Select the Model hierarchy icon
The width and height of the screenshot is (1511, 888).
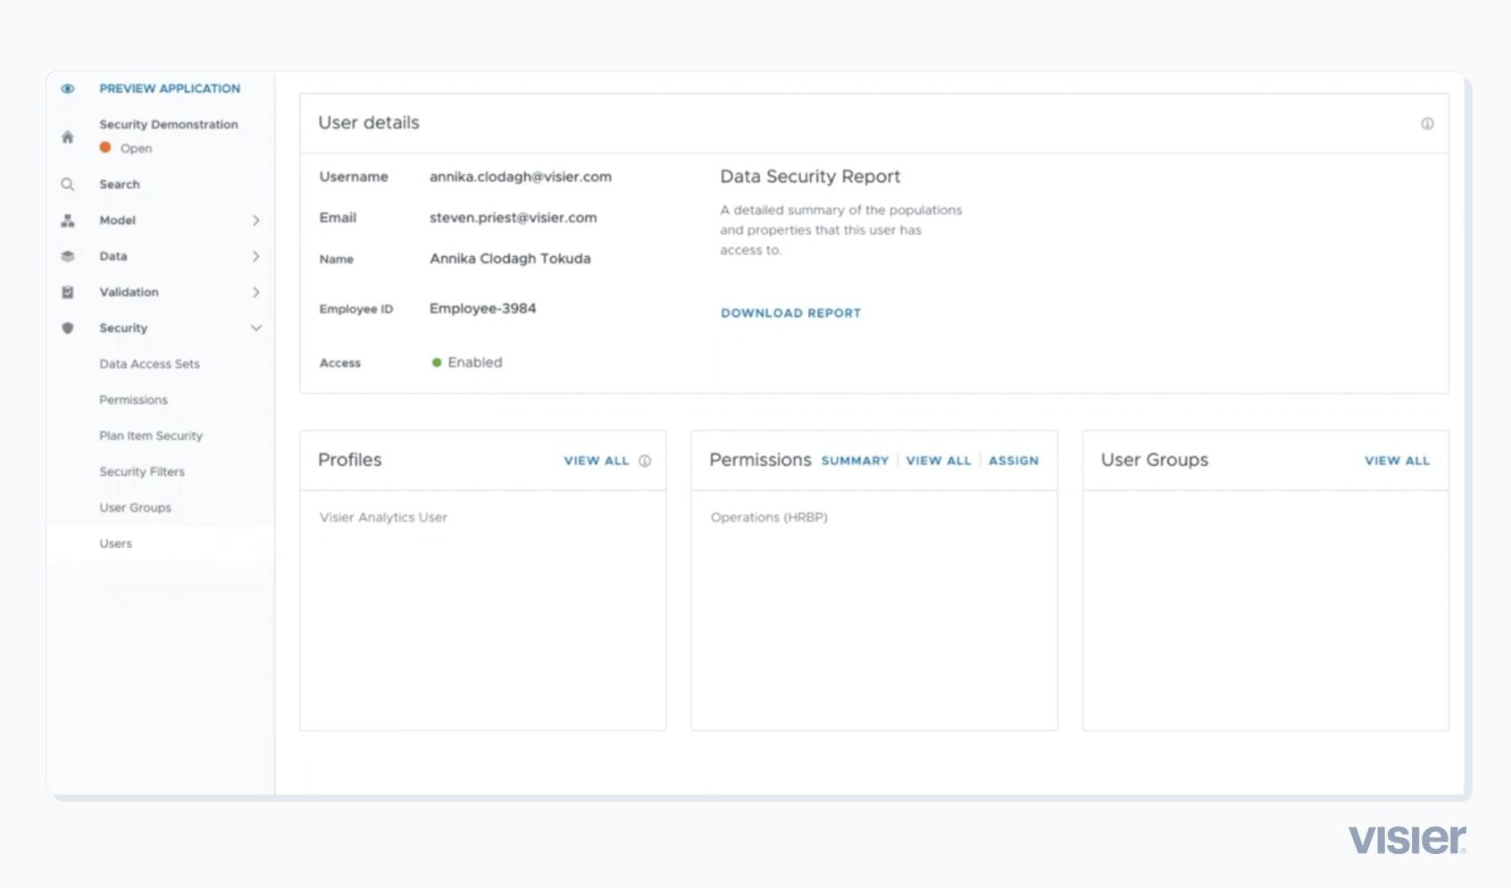67,220
